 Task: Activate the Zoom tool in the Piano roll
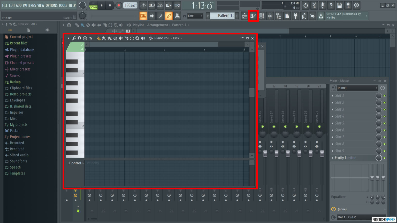(138, 38)
